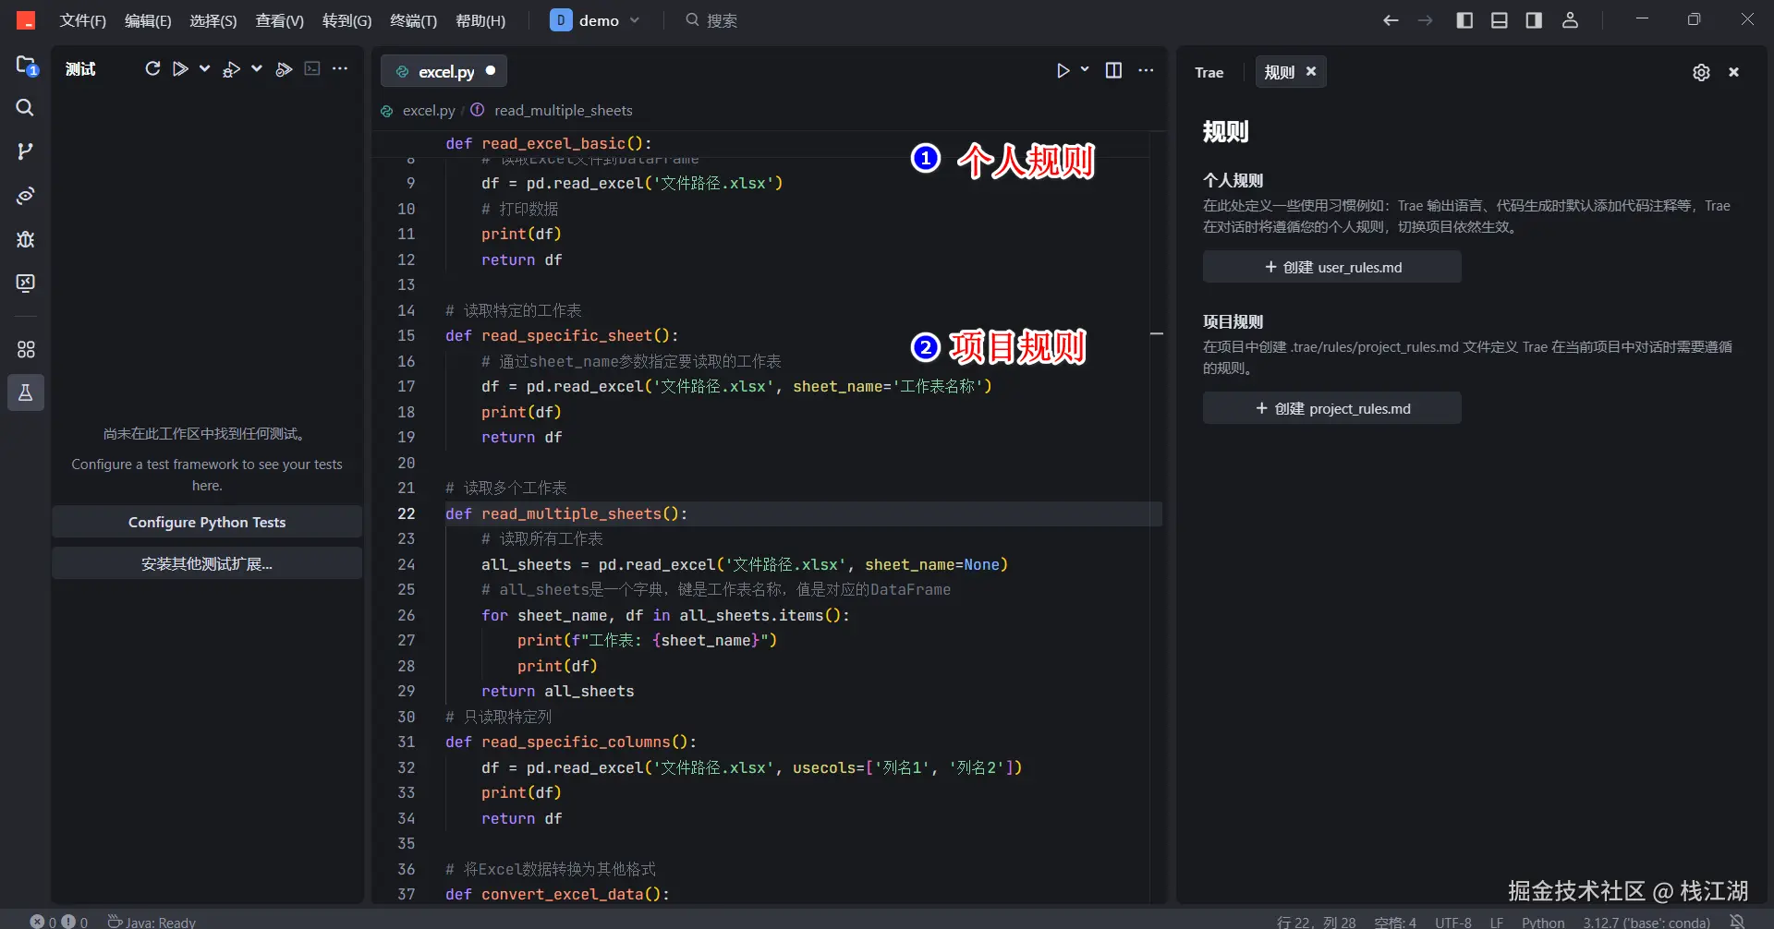The height and width of the screenshot is (929, 1774).
Task: Click Python language mode in status bar
Action: [x=1543, y=922]
